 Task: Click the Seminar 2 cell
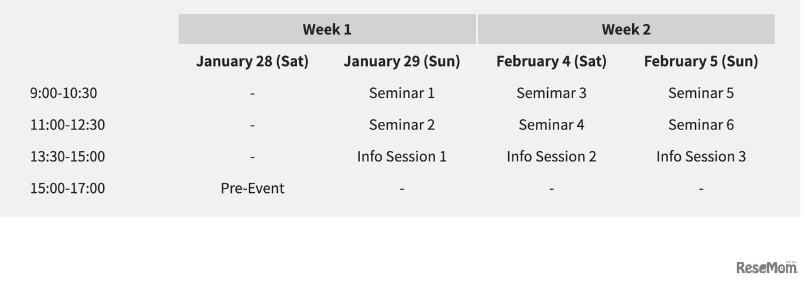pyautogui.click(x=402, y=124)
